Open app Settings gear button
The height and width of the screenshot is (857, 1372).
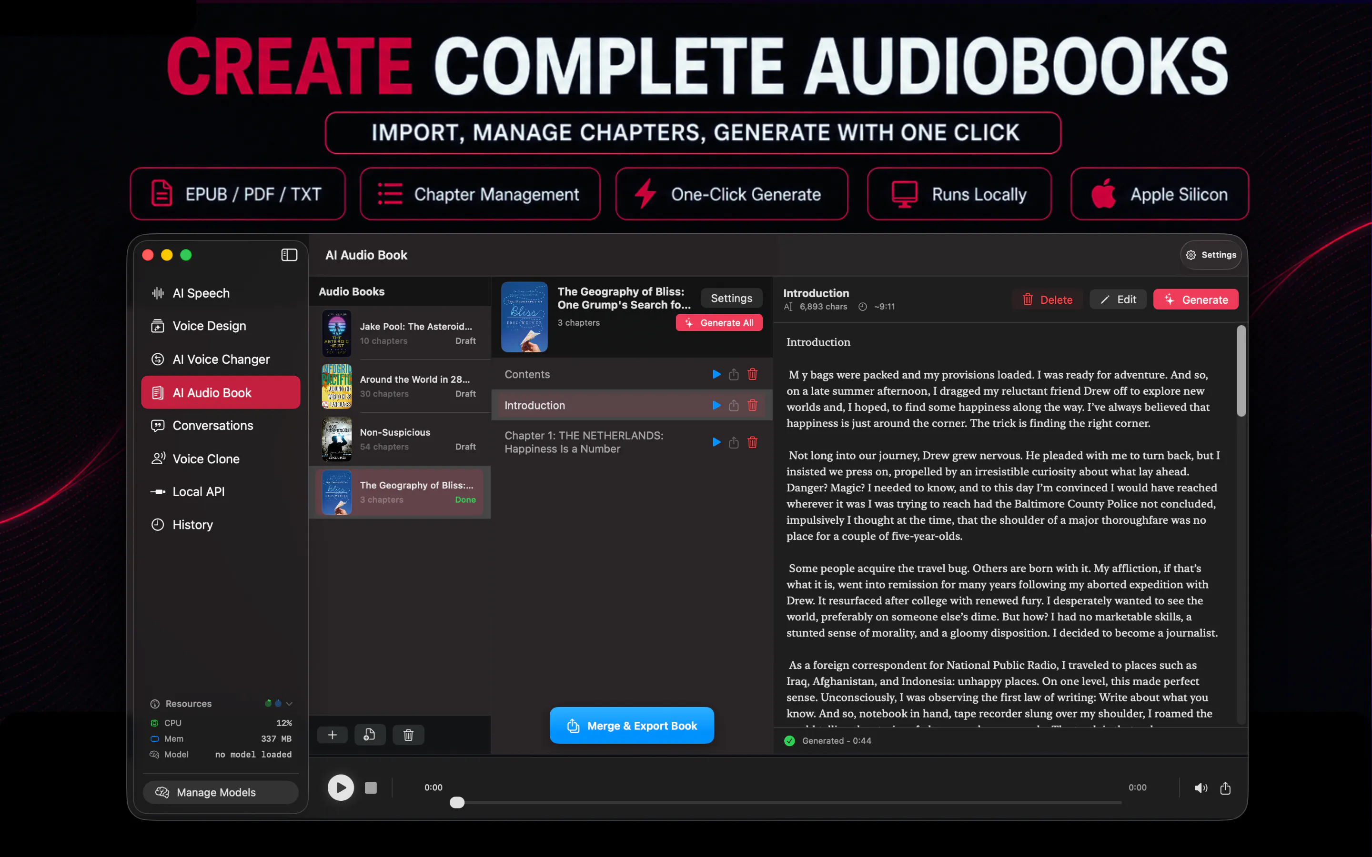(1211, 255)
